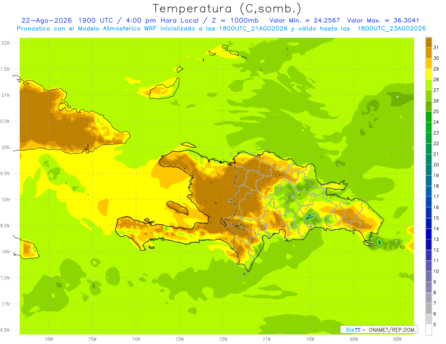Click colorbar label "22"
The height and width of the screenshot is (344, 446).
436,143
